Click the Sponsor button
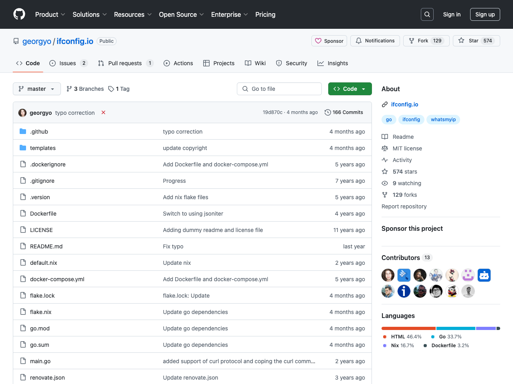 [x=329, y=41]
